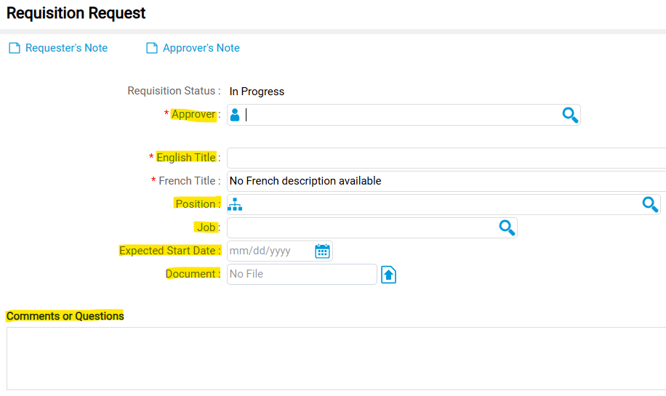Click the org chart icon in Position field
Image resolution: width=666 pixels, height=396 pixels.
[x=235, y=204]
